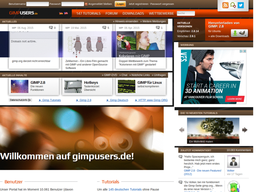
Task: Click GIMP download icon for Ubuntu
Action: pos(239,33)
